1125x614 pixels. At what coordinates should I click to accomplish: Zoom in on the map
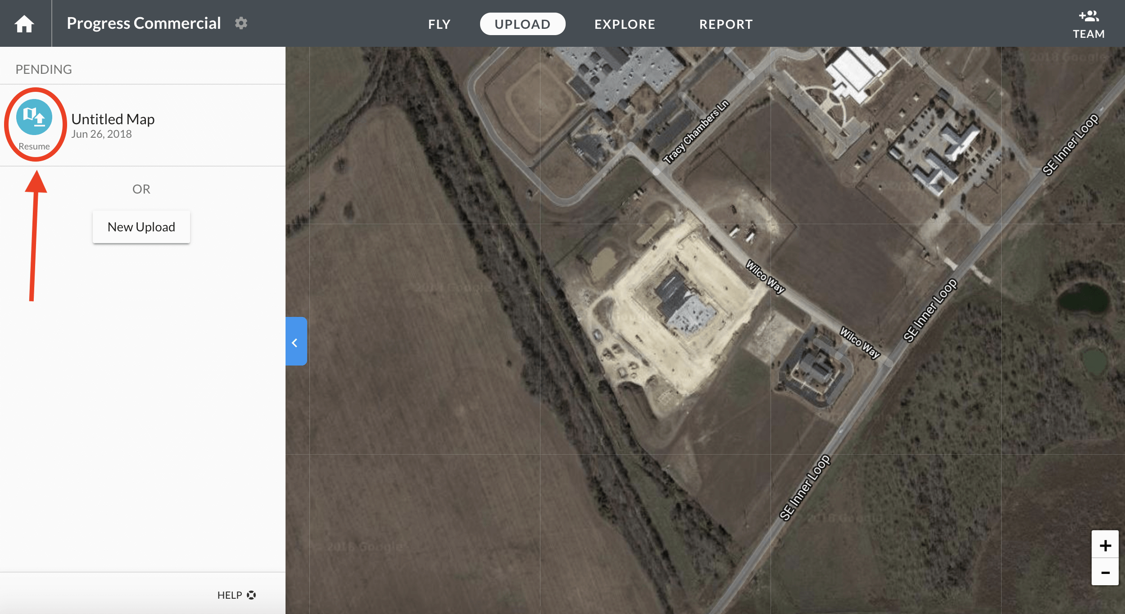(x=1105, y=545)
